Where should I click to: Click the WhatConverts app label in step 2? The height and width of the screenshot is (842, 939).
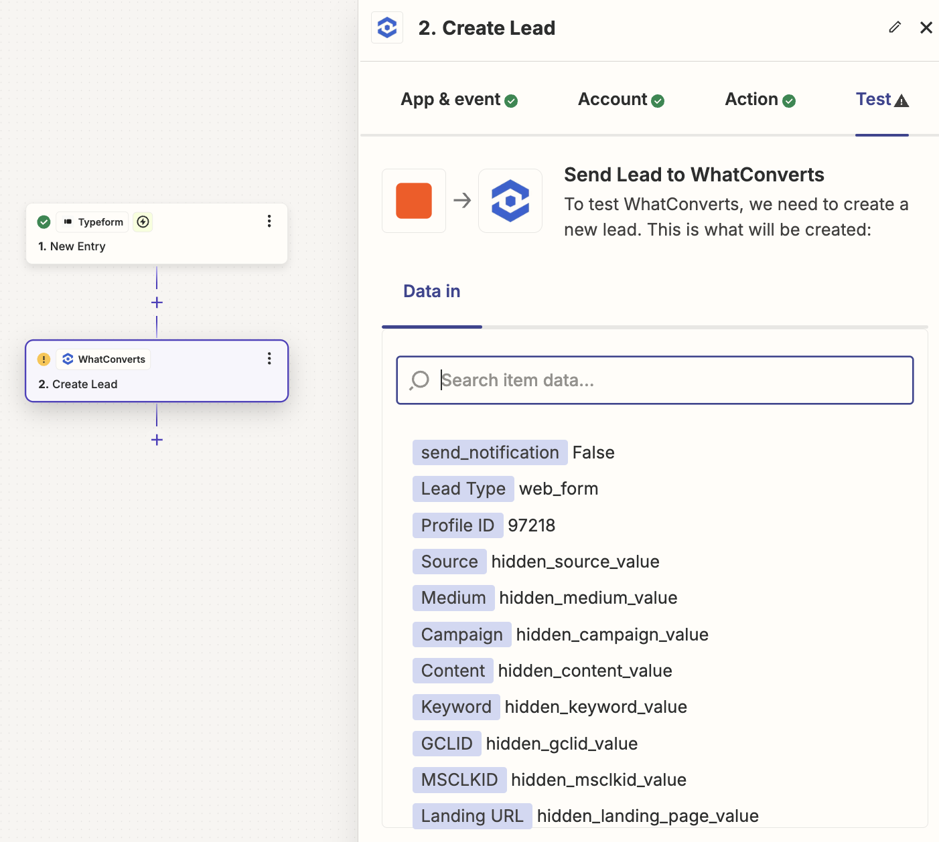pos(103,359)
